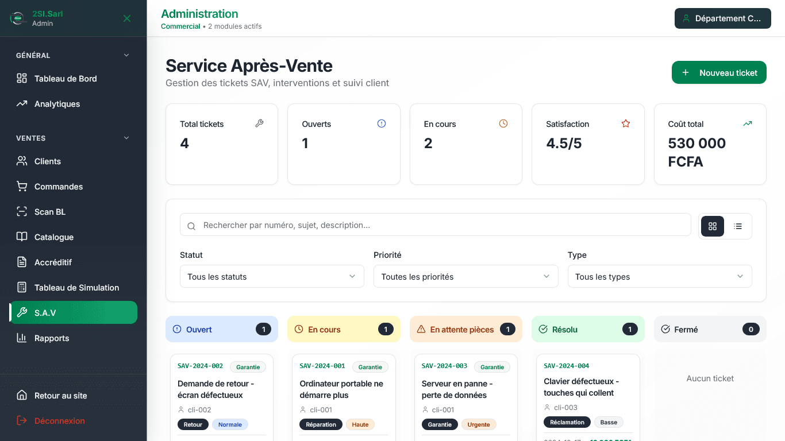
Task: Open Scan BL page
Action: click(74, 212)
